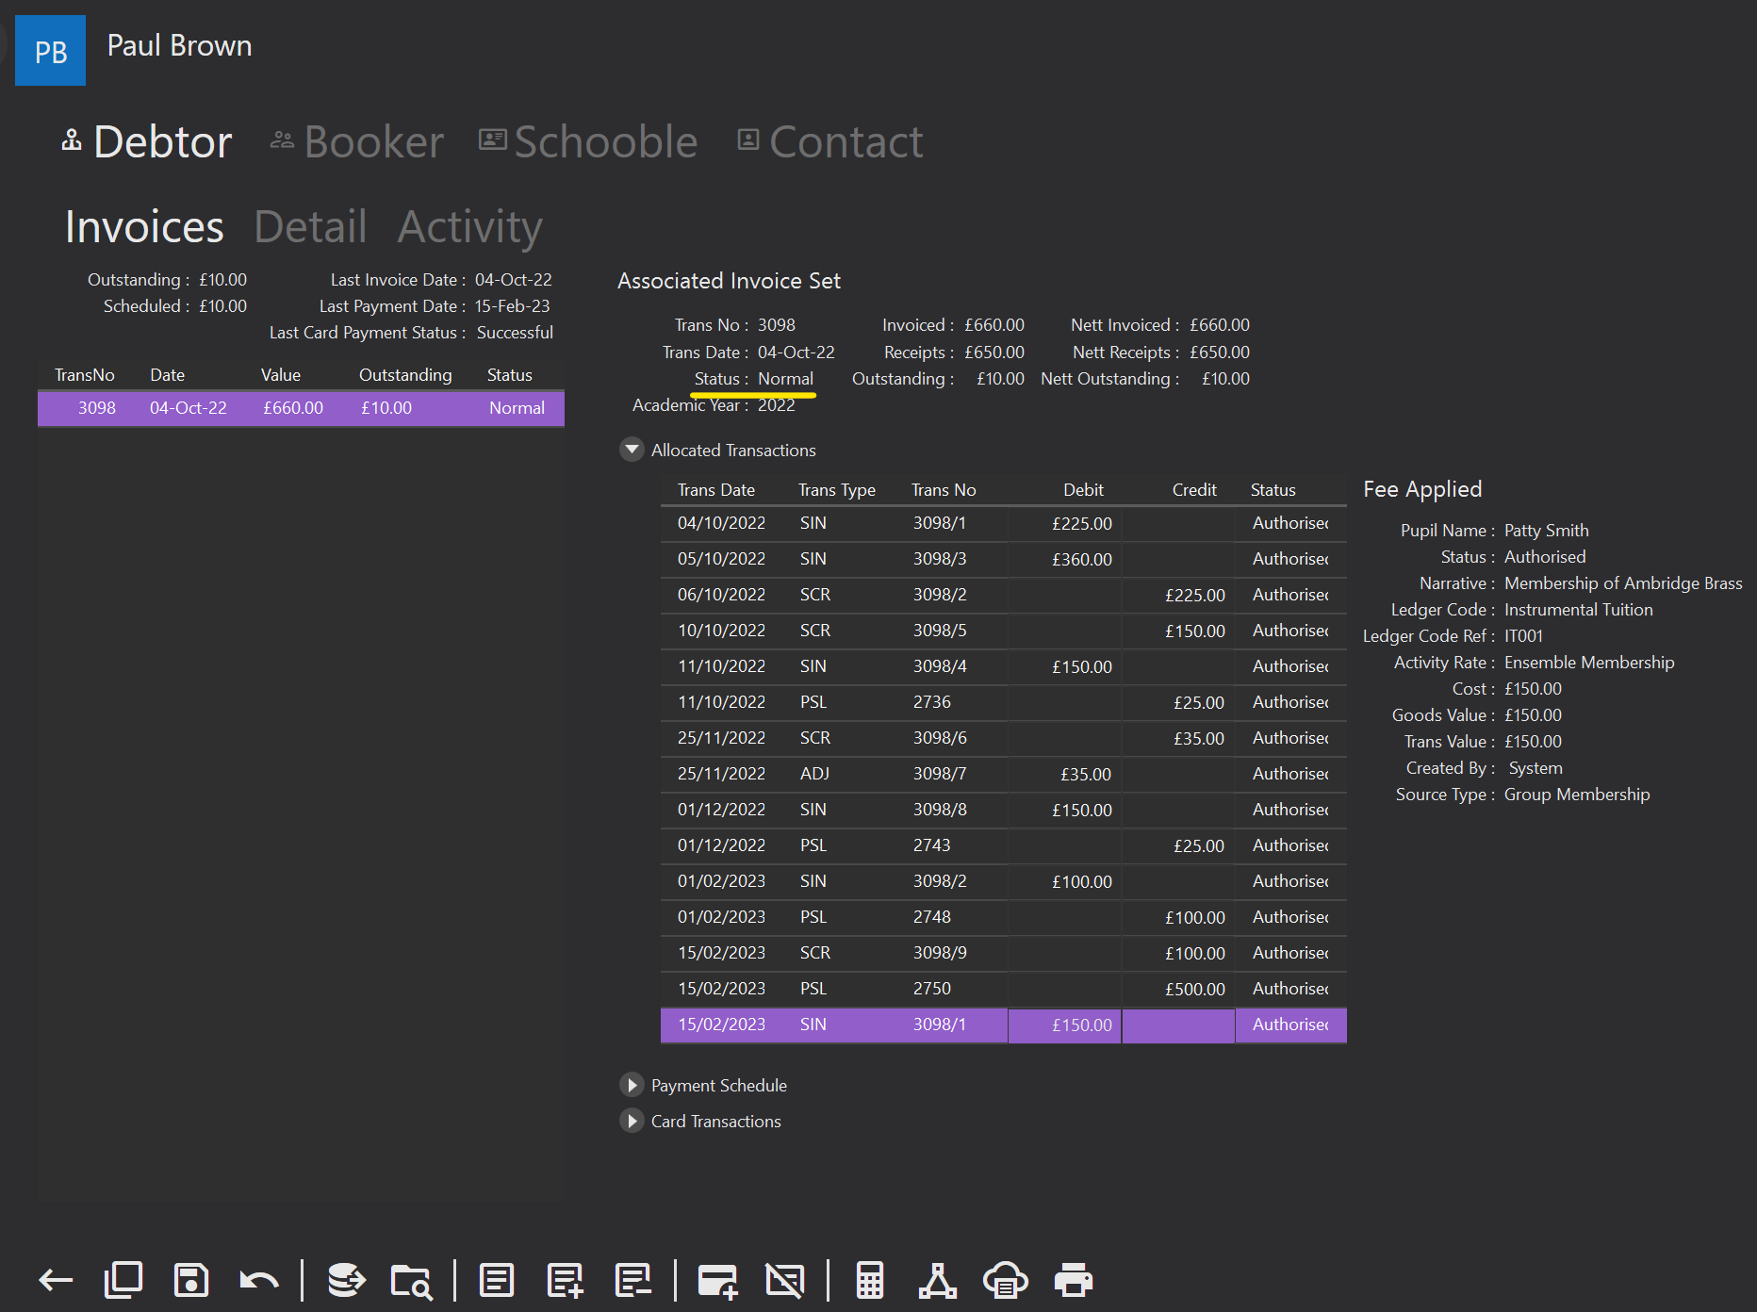The width and height of the screenshot is (1757, 1312).
Task: Open the calculator icon
Action: [x=870, y=1280]
